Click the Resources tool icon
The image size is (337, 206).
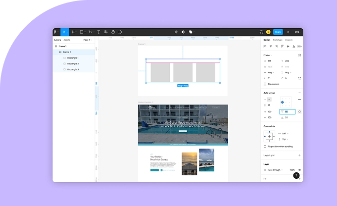point(105,32)
